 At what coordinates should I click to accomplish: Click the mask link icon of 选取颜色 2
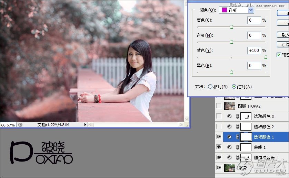237,126
